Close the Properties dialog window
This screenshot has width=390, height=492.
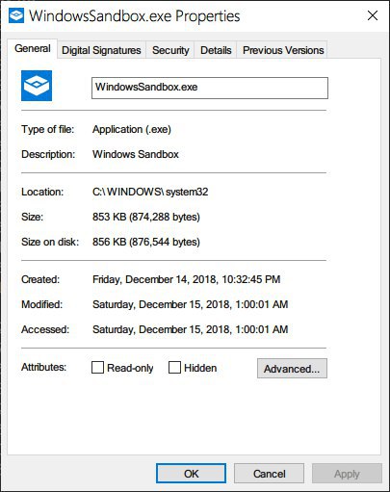click(373, 15)
